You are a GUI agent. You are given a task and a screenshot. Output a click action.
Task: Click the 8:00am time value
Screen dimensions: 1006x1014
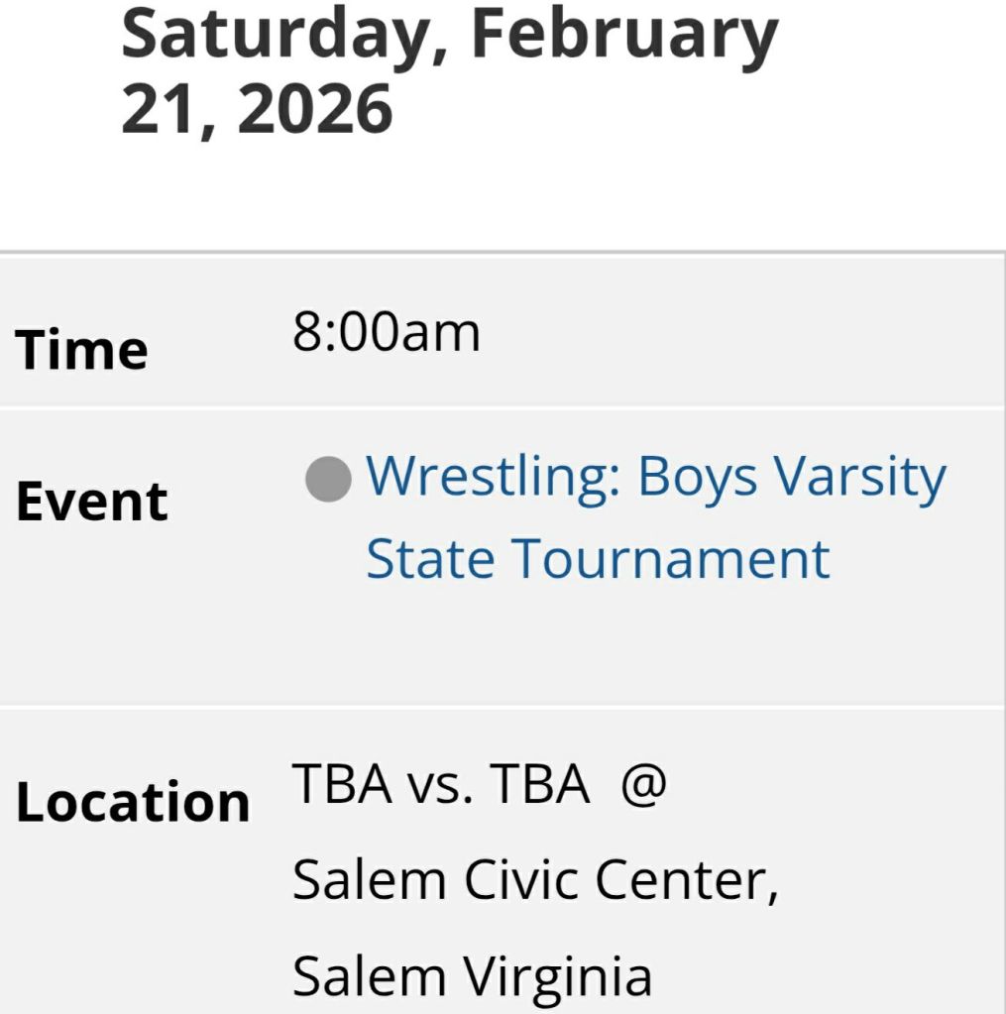[x=386, y=333]
